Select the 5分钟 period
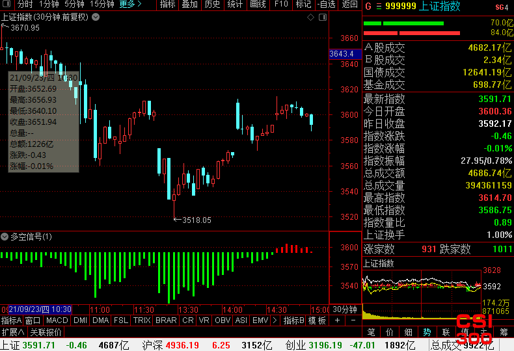This screenshot has height=351, width=514. 74,5
